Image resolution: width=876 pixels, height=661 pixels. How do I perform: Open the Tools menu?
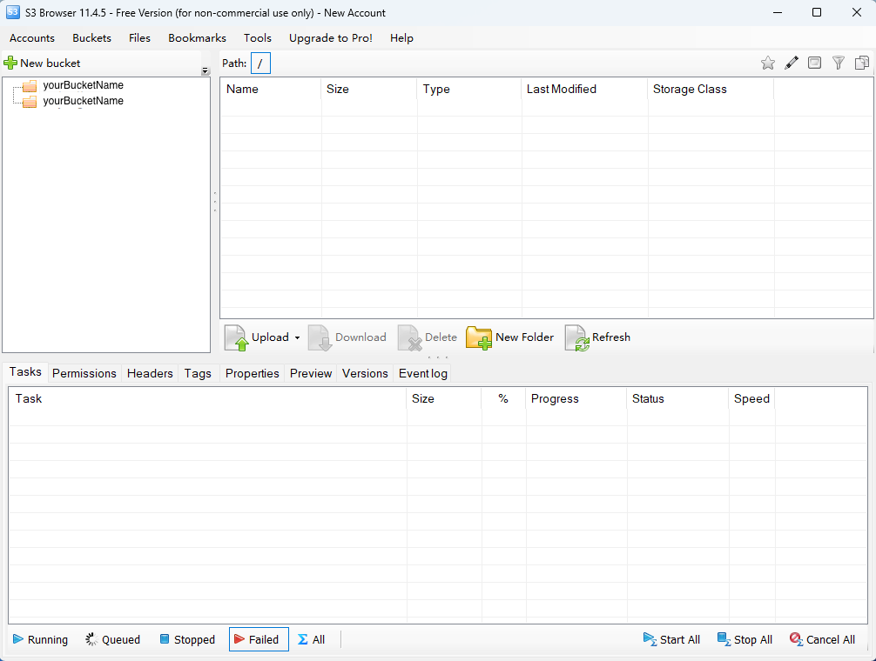point(258,38)
